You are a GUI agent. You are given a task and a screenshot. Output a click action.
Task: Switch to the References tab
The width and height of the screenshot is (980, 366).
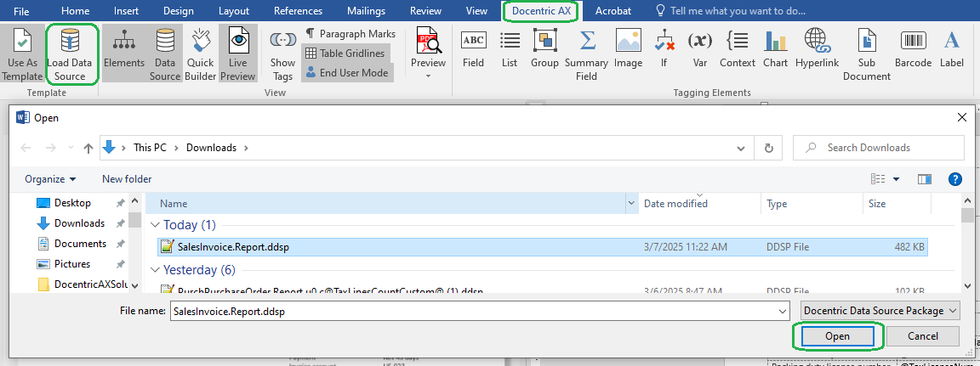tap(298, 10)
